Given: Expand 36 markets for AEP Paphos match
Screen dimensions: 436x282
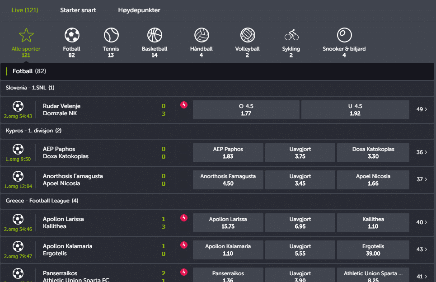Looking at the screenshot, I should (422, 152).
